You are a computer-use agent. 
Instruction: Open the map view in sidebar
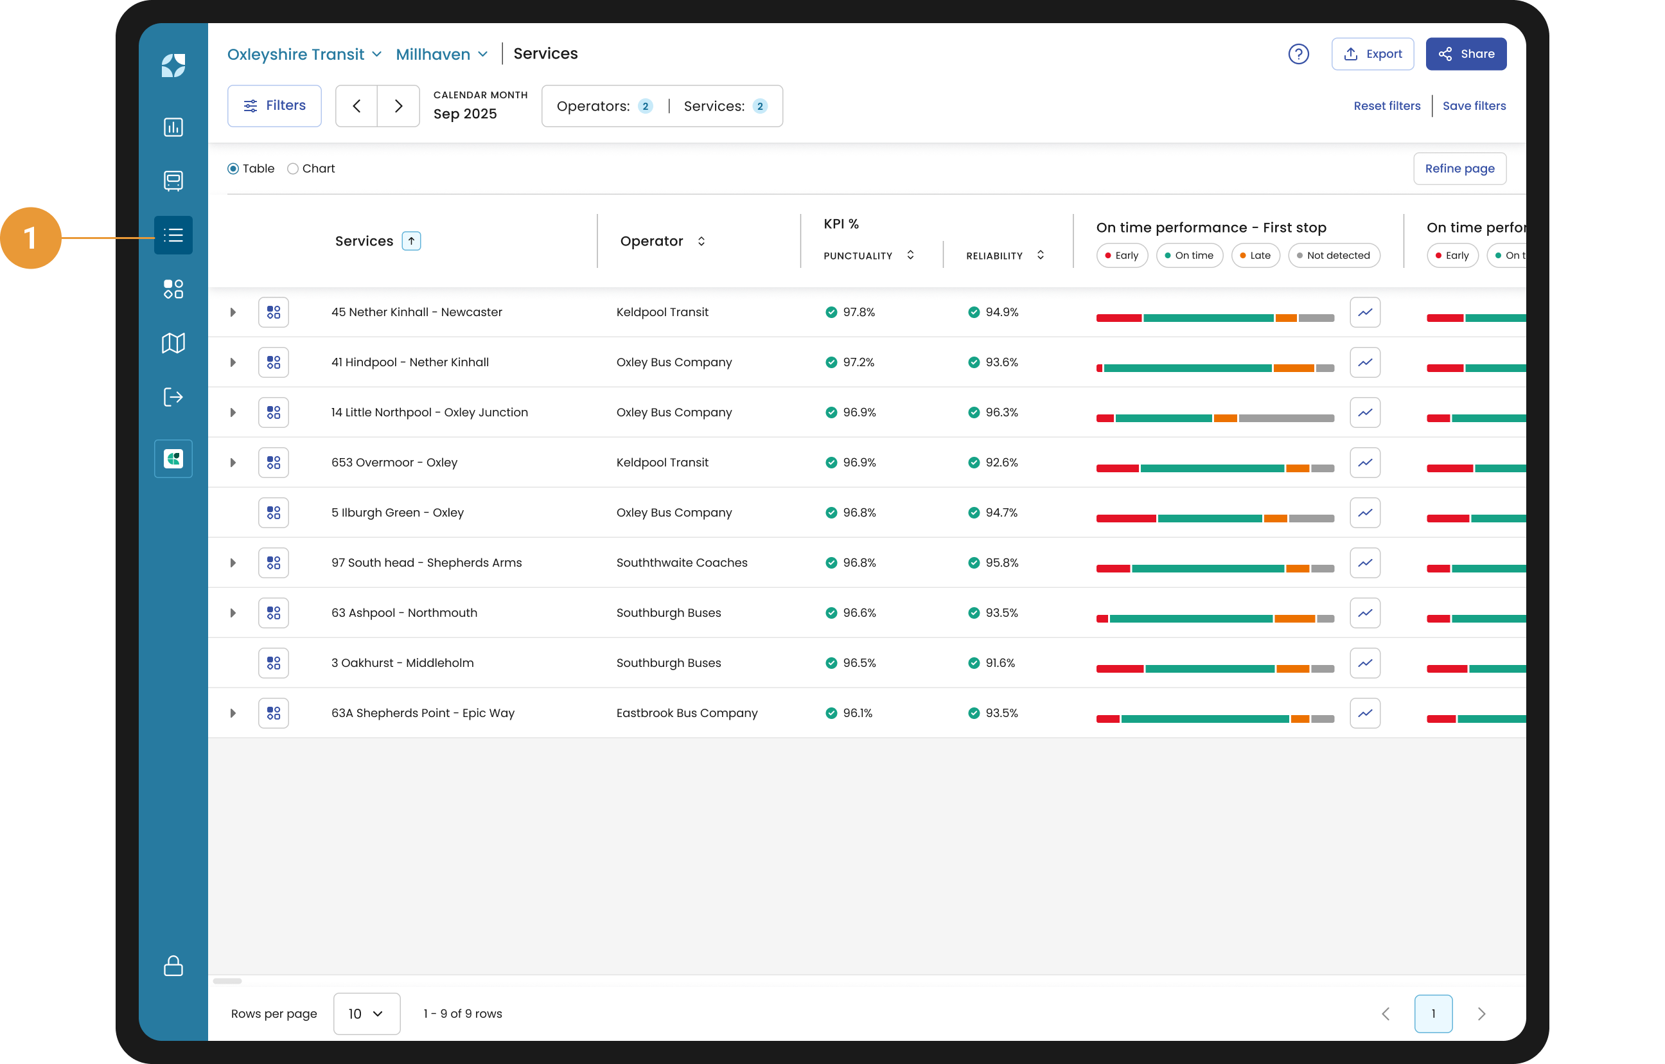click(x=173, y=343)
